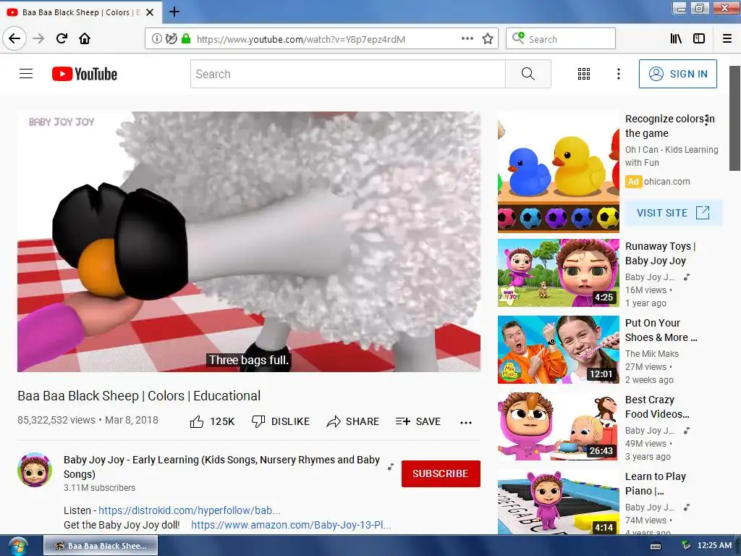
Task: Click the Baa Baa Black Shee... taskbar button
Action: coord(101,546)
